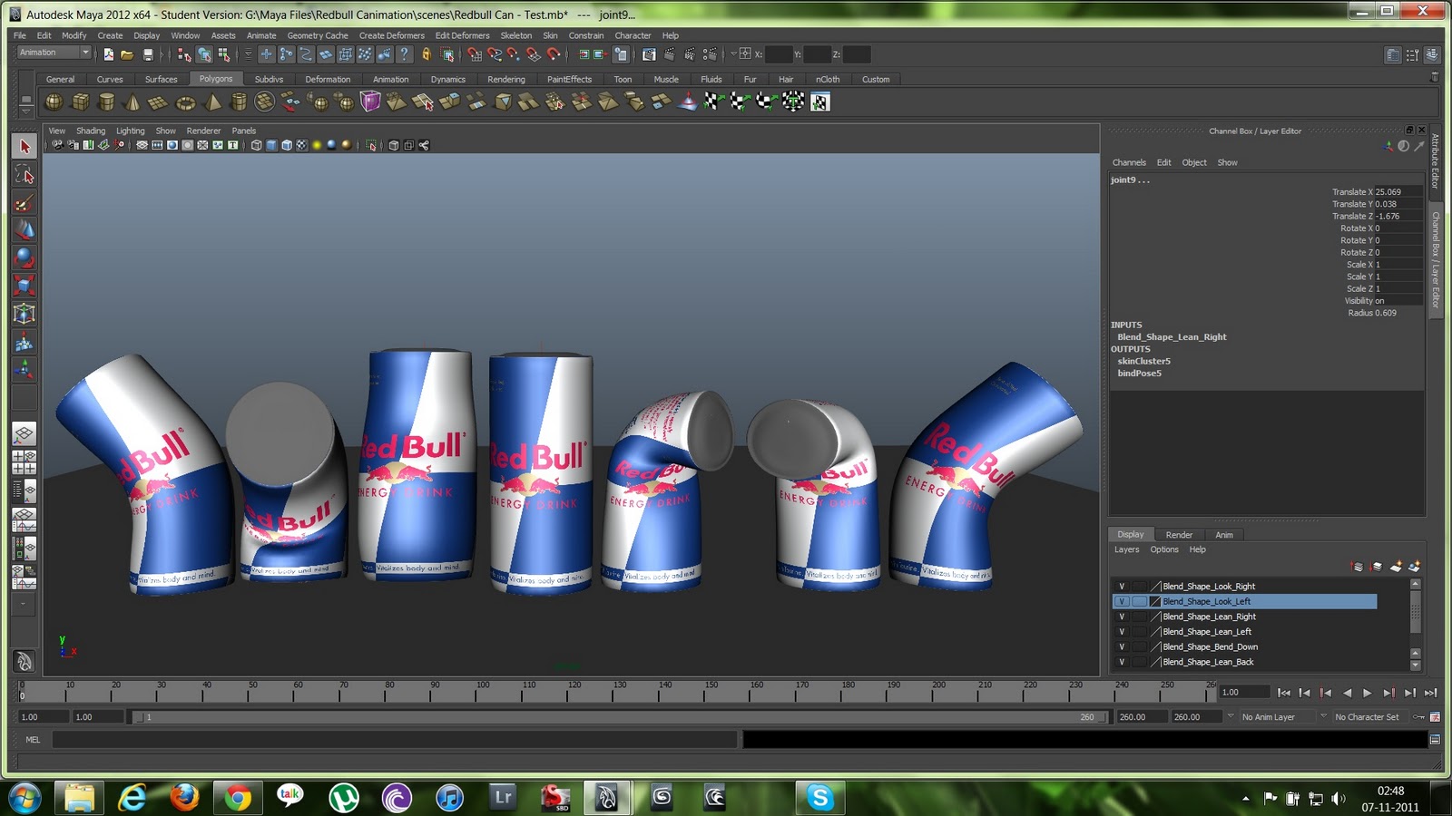Open the Layers menu in the Layer Editor
The height and width of the screenshot is (816, 1452).
coord(1126,549)
